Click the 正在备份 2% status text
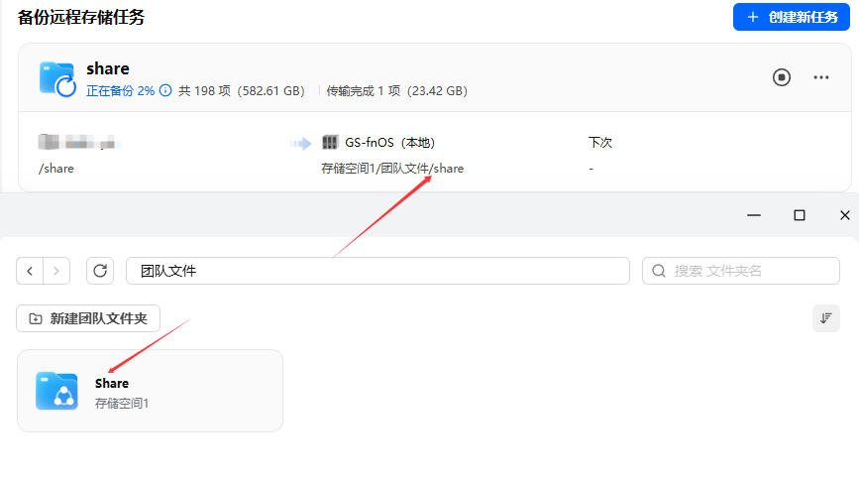 [x=120, y=91]
